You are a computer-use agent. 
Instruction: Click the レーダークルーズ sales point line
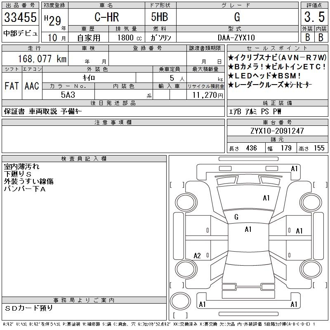(270, 85)
